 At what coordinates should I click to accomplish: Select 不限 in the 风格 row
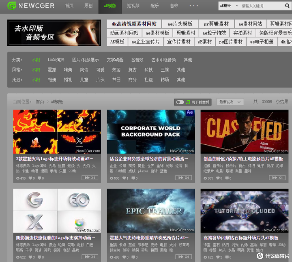pyautogui.click(x=36, y=70)
